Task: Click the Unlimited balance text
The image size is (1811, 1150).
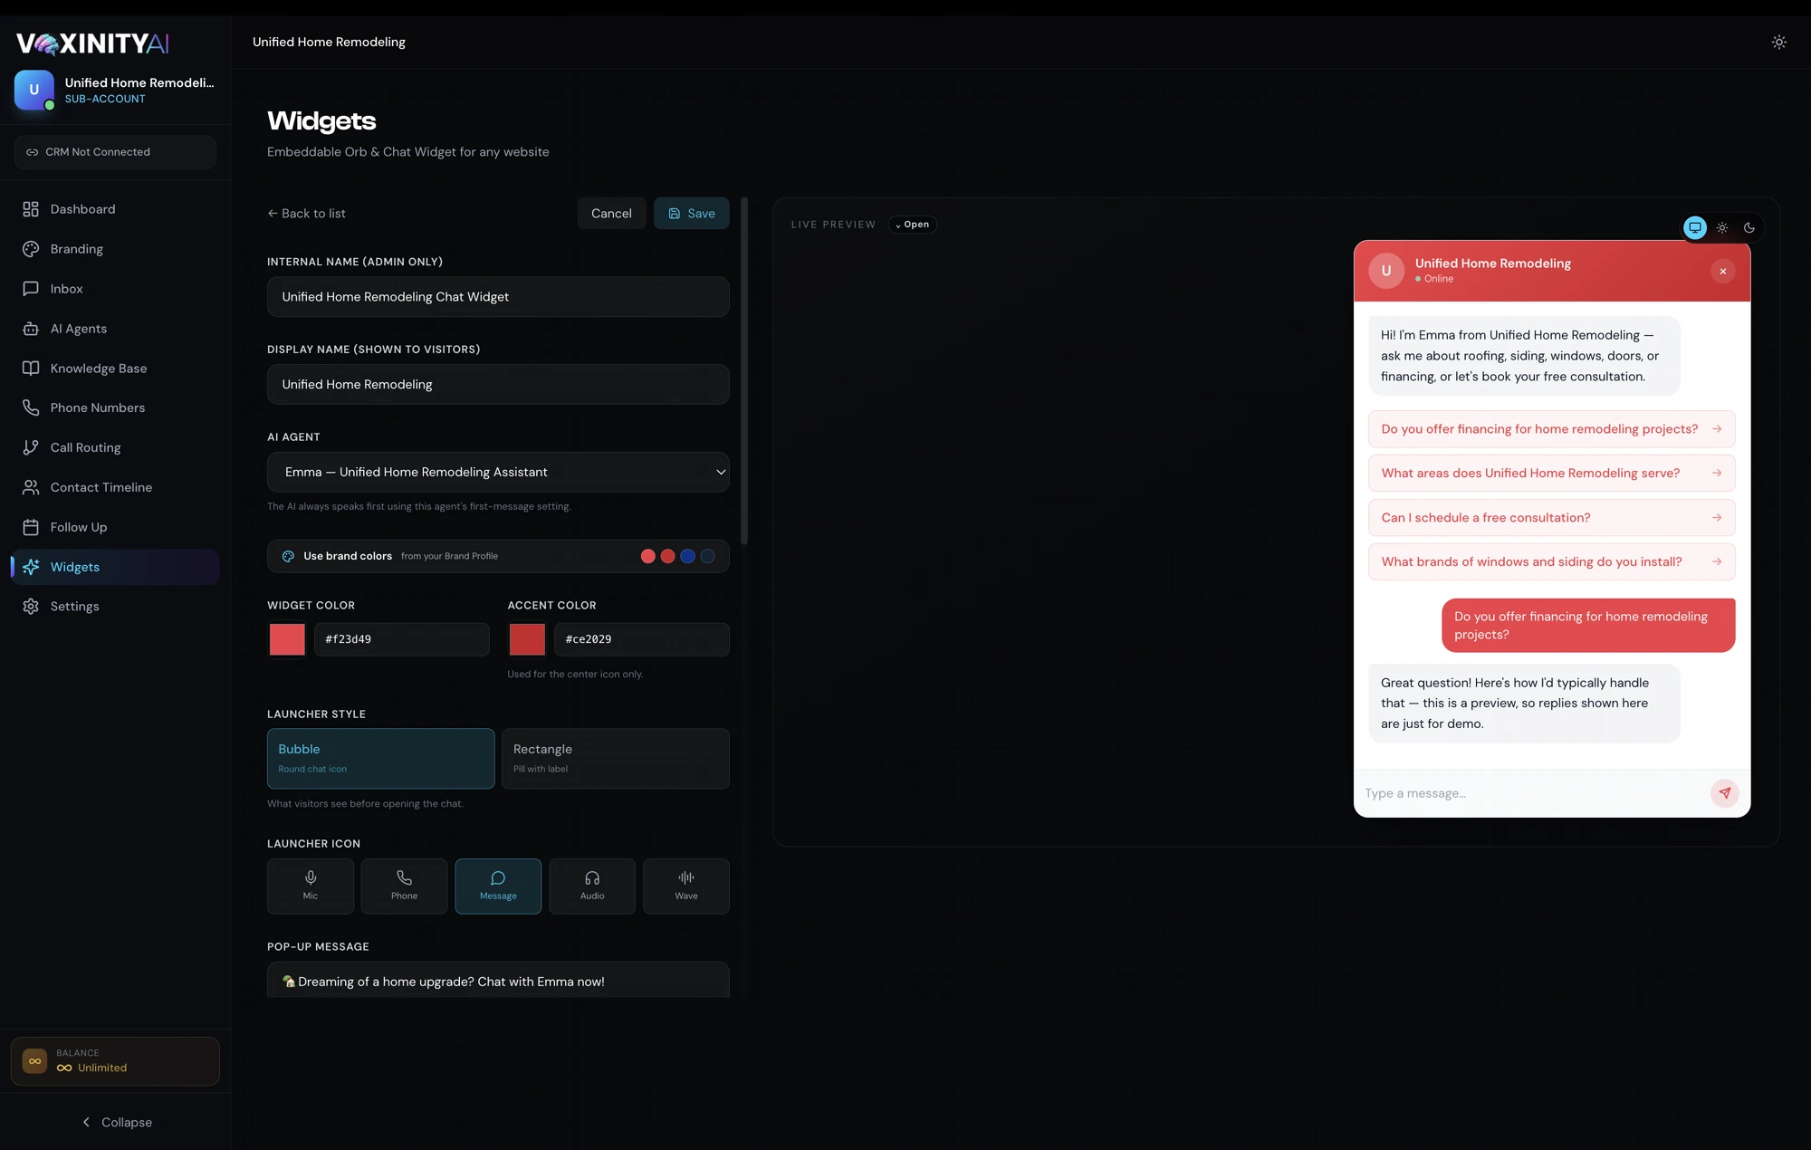Action: (x=102, y=1068)
